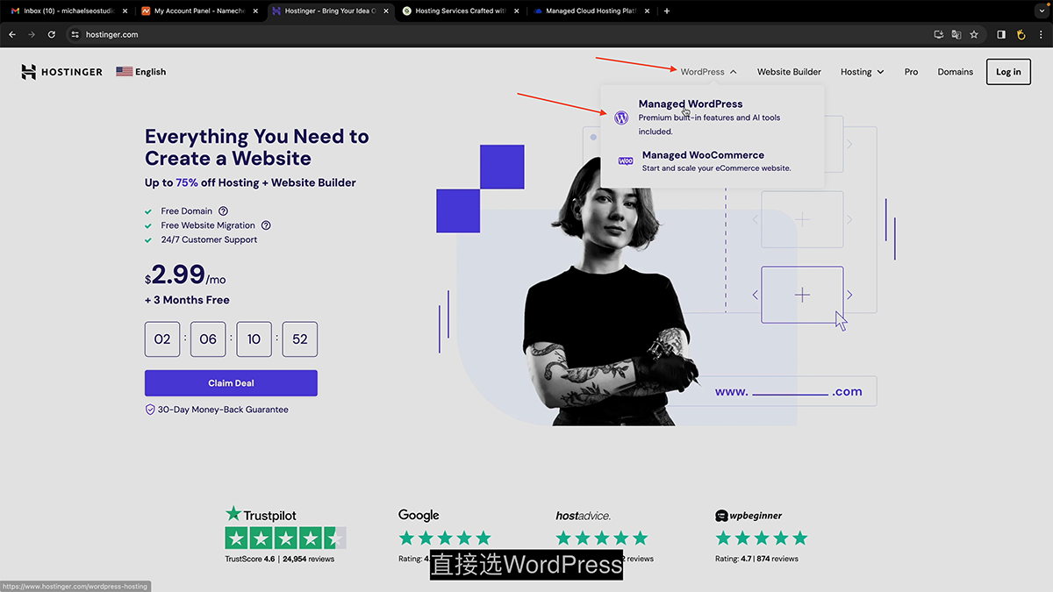Screen dimensions: 1053x592
Task: Click the wpbeginner logo
Action: click(x=749, y=516)
